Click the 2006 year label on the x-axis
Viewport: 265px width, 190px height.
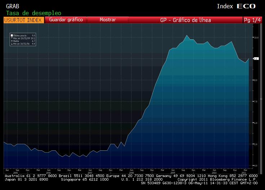tap(49, 173)
